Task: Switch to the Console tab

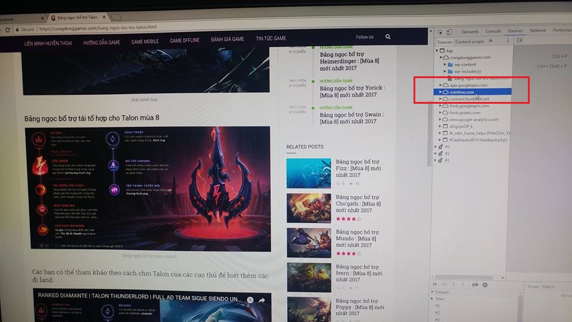Action: coord(493,32)
